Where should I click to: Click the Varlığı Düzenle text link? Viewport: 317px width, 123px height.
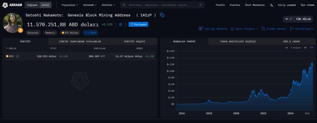[x=216, y=29]
